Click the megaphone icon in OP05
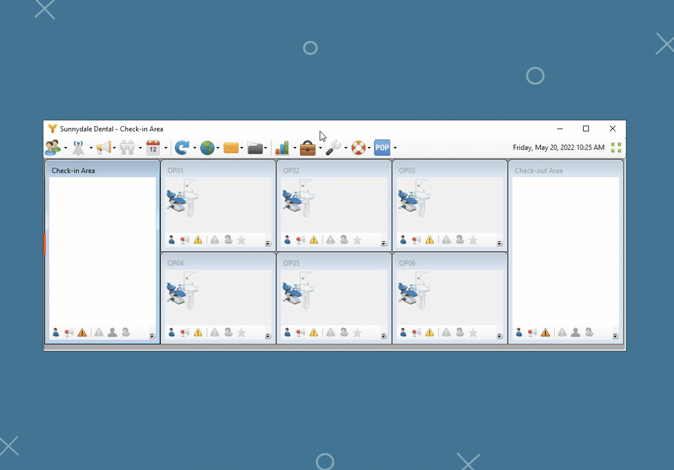Screen dimensions: 674x470 301,332
